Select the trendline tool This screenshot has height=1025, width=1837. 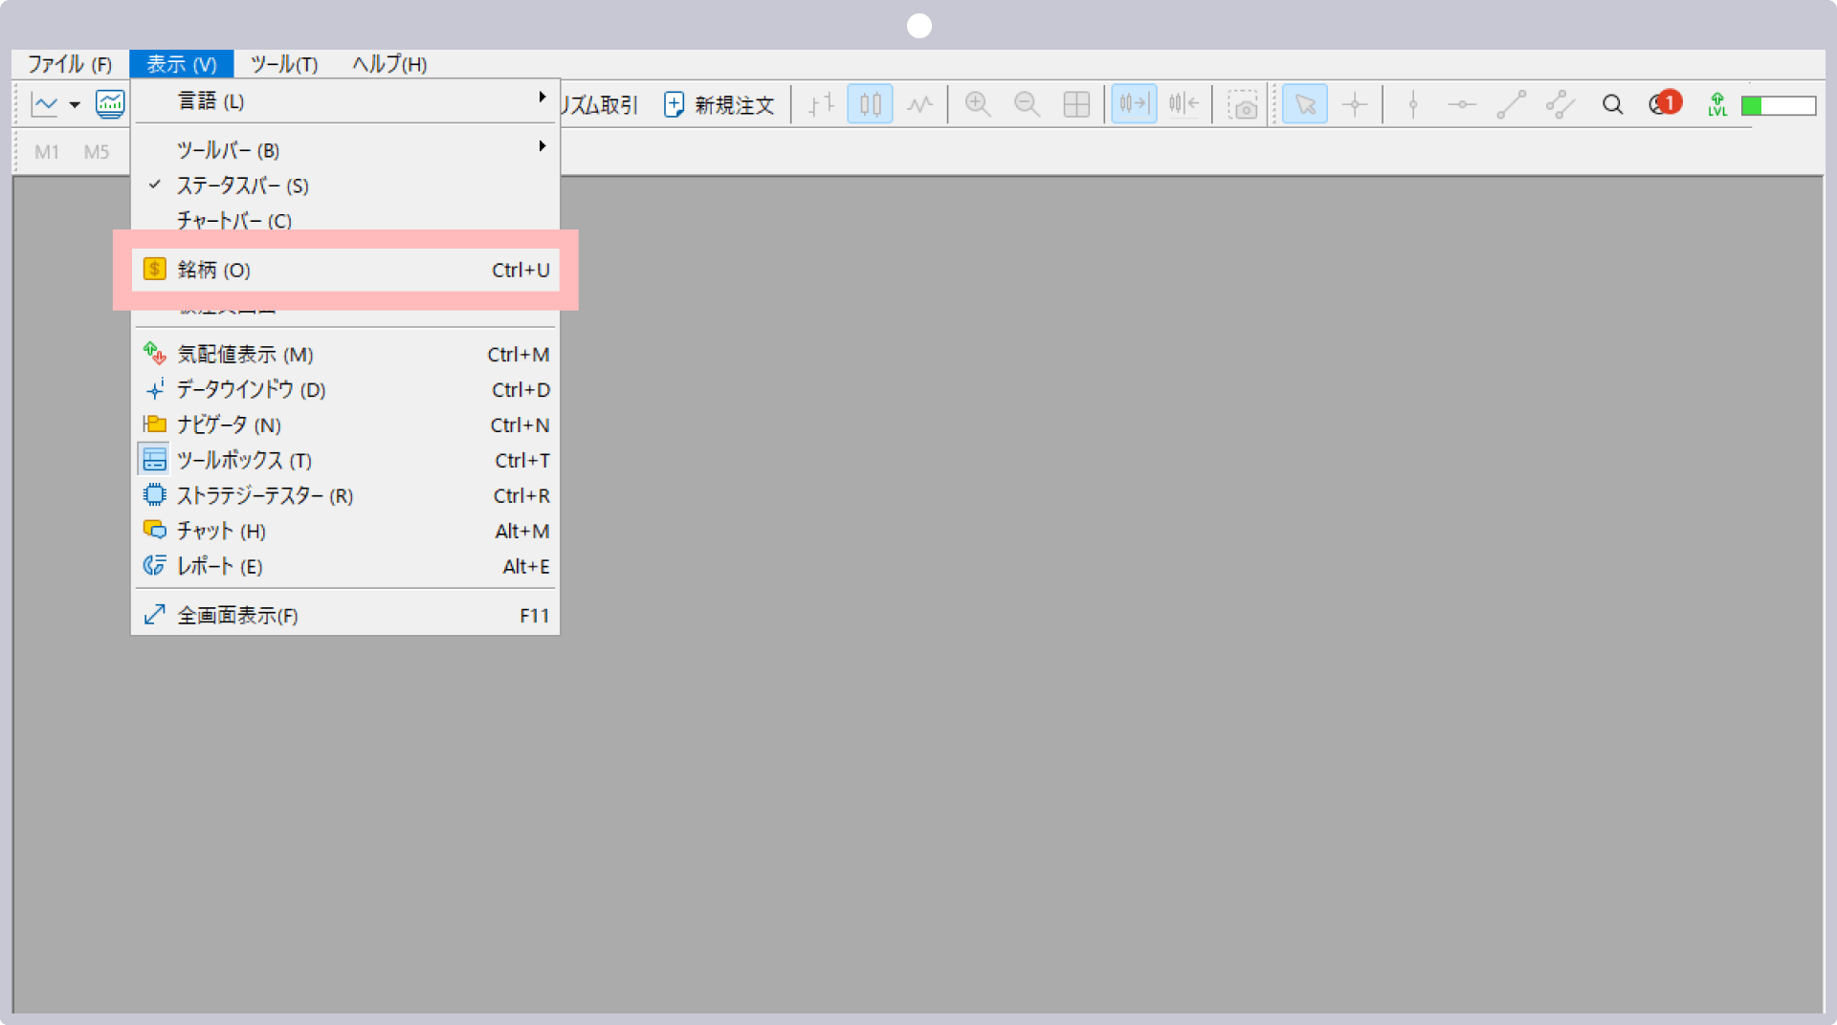click(1511, 104)
